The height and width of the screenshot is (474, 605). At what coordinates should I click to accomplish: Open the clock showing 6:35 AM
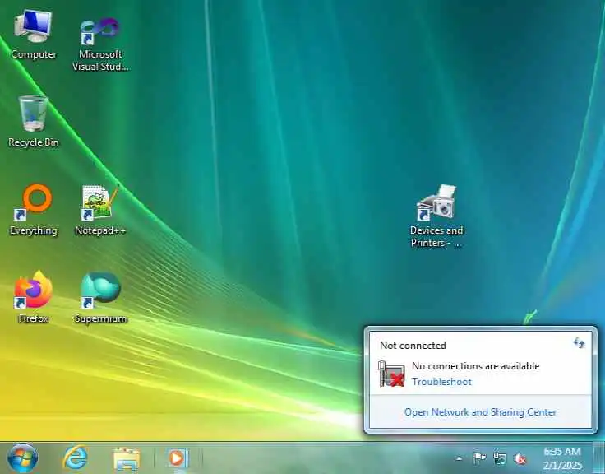(561, 458)
